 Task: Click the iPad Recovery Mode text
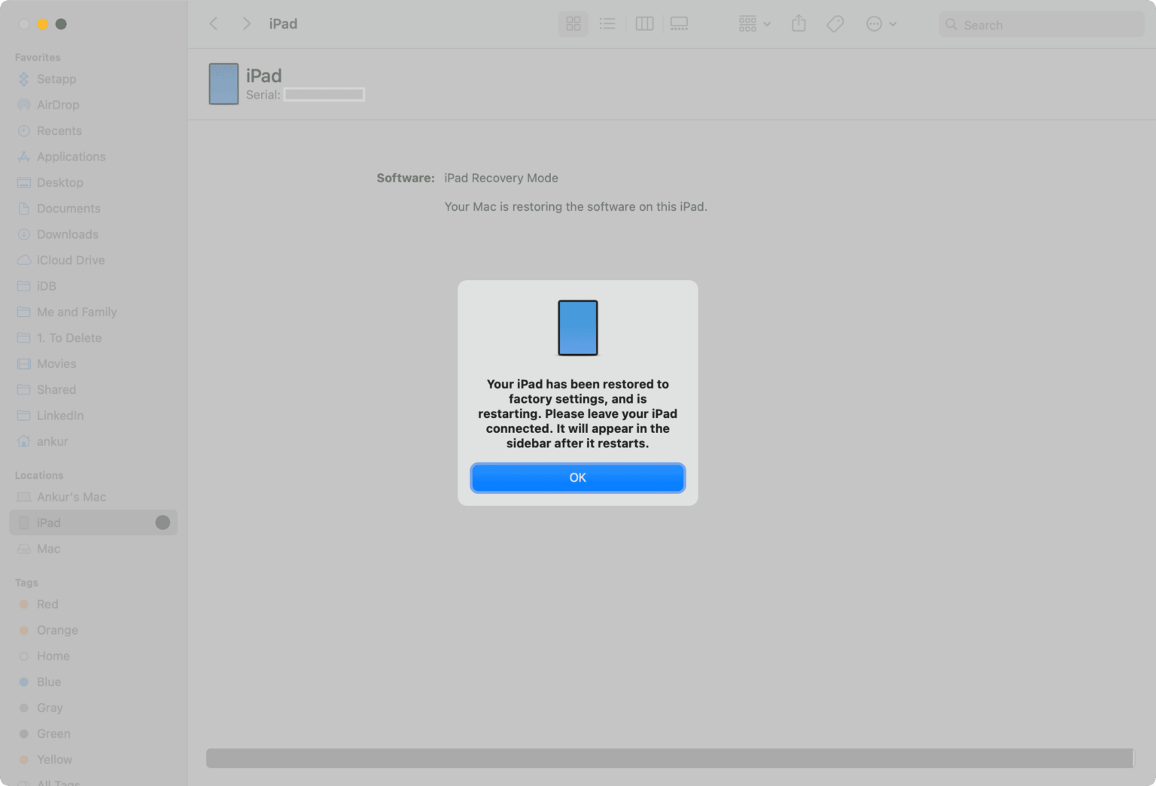[x=501, y=178]
